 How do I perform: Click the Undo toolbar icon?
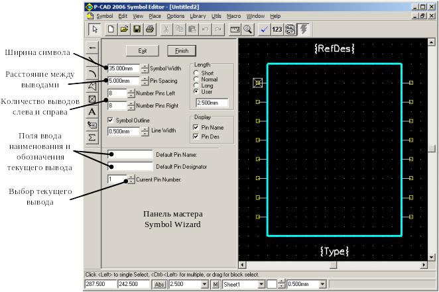pyautogui.click(x=205, y=29)
